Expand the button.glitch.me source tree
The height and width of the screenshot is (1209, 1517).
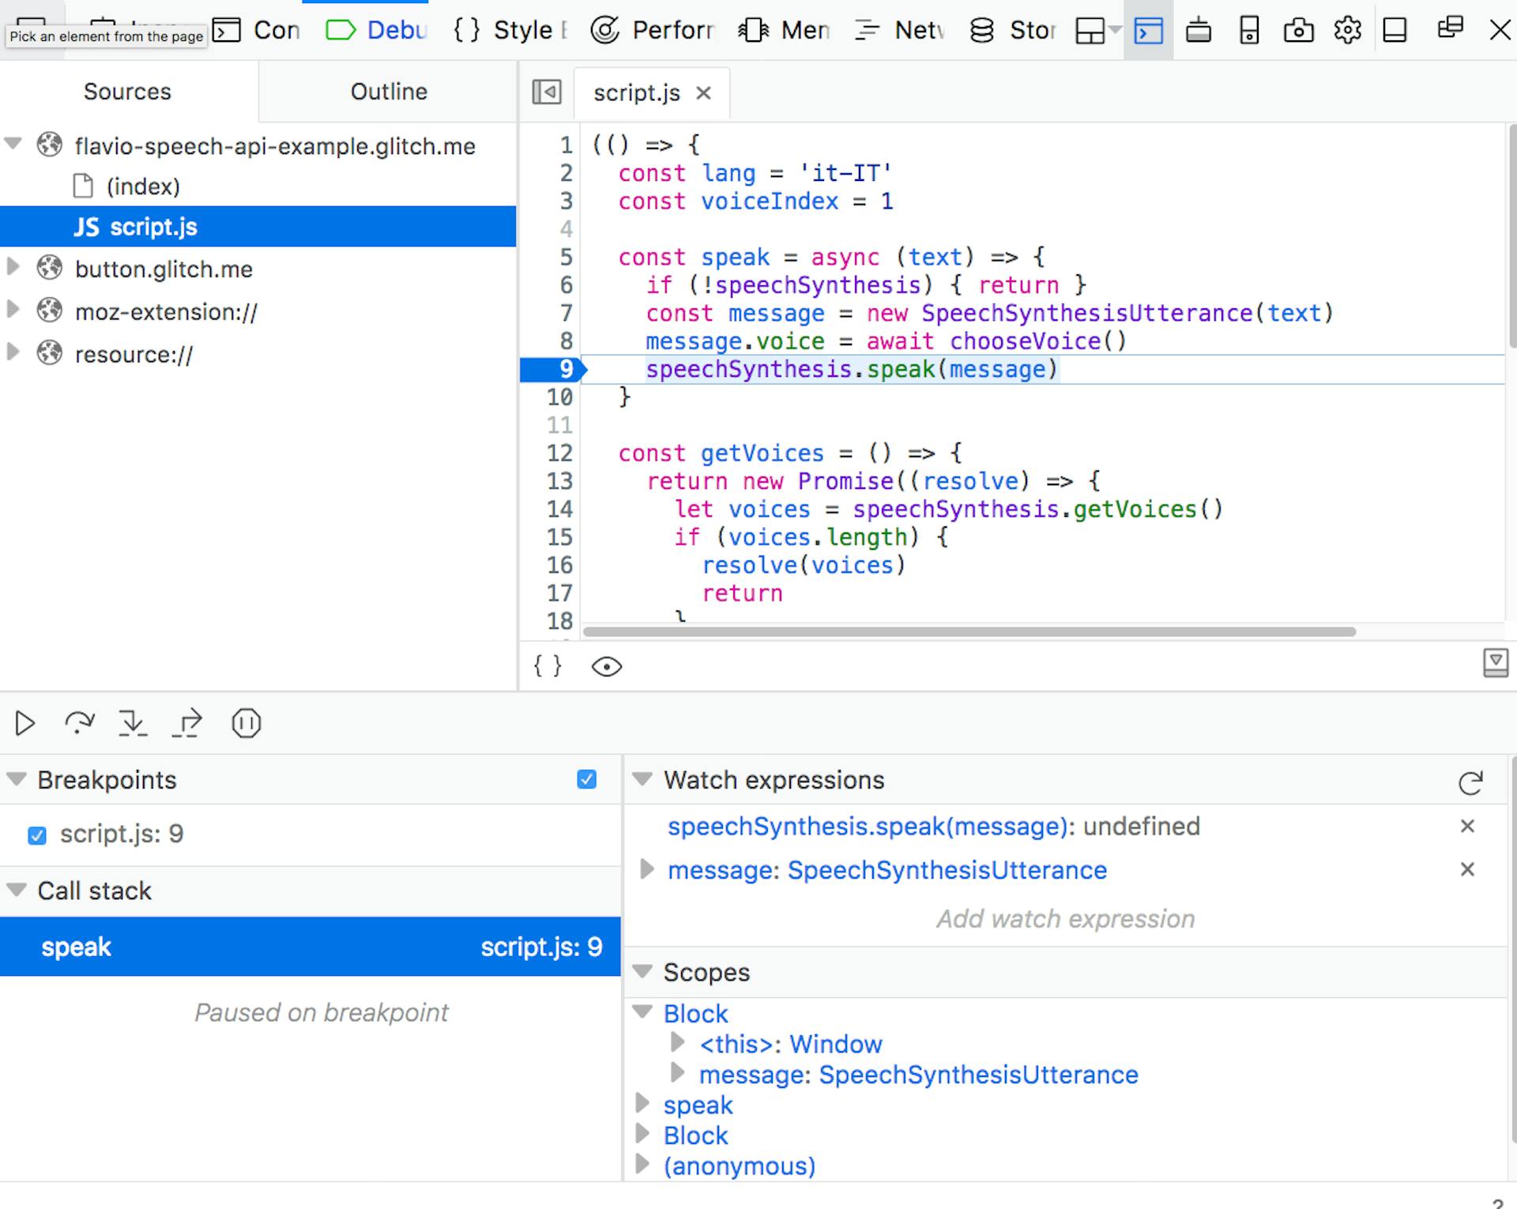[11, 269]
